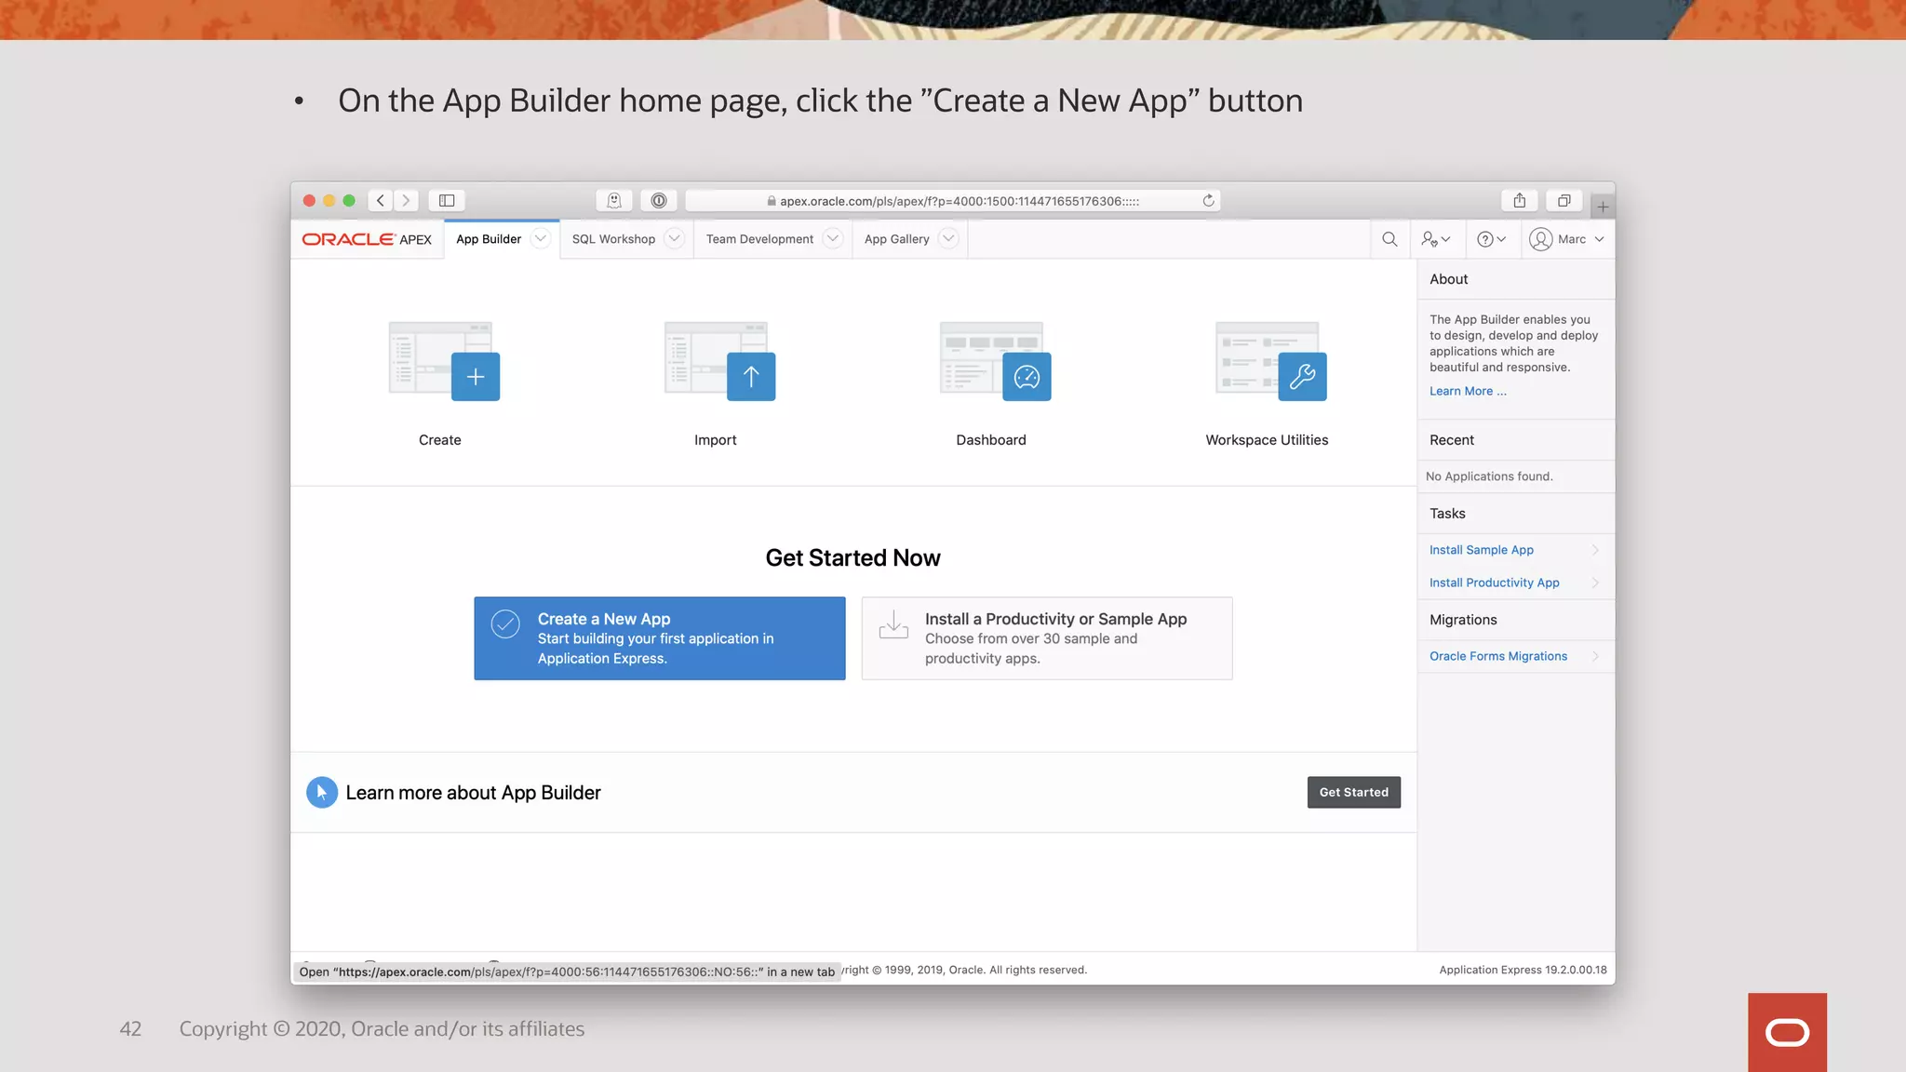Viewport: 1906px width, 1072px height.
Task: Click the Create a New App button
Action: click(x=660, y=638)
